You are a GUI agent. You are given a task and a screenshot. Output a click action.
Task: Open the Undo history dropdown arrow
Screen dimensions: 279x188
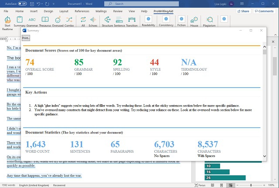pos(42,4)
